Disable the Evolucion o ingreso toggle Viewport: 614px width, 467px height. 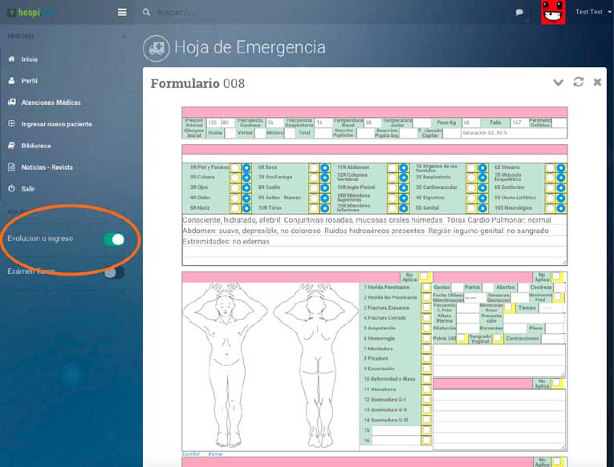pyautogui.click(x=114, y=239)
